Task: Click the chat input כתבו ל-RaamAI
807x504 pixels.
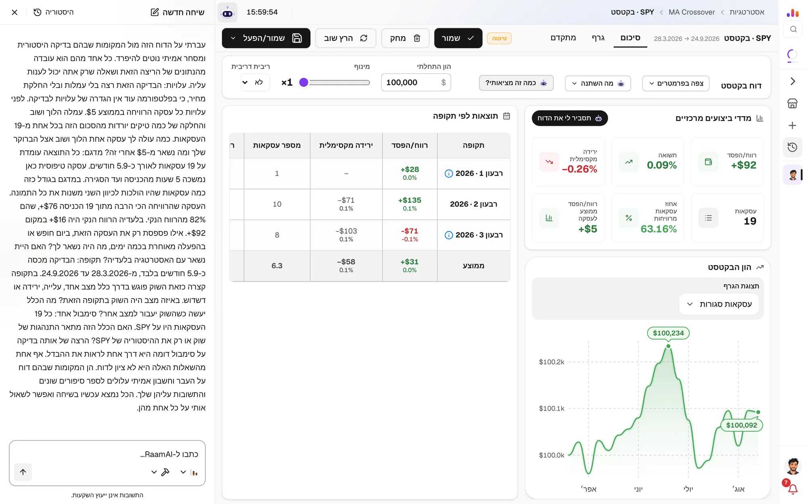Action: [x=107, y=454]
